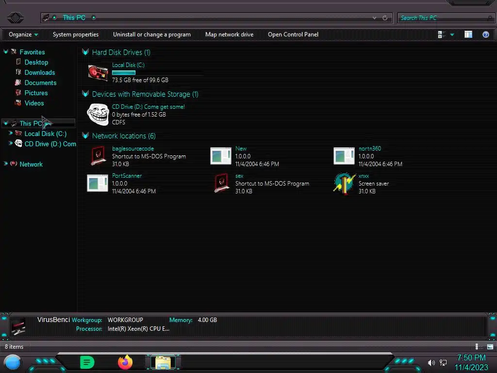This screenshot has width=497, height=373.
Task: Select CD Drive (D:) in navigation tree
Action: 50,144
